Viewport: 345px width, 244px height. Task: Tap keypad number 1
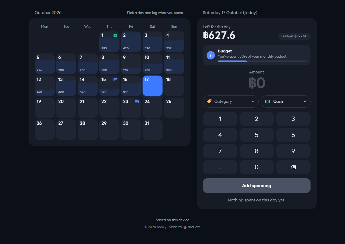pos(220,119)
